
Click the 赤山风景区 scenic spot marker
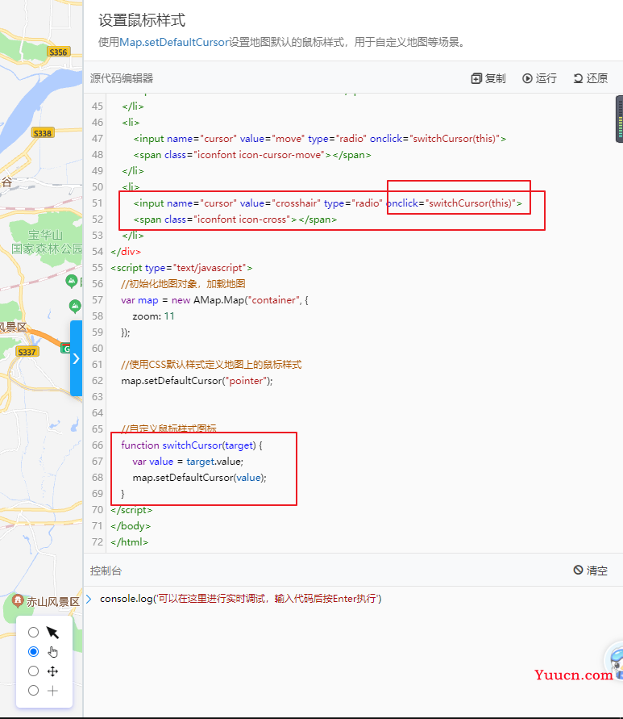[18, 600]
